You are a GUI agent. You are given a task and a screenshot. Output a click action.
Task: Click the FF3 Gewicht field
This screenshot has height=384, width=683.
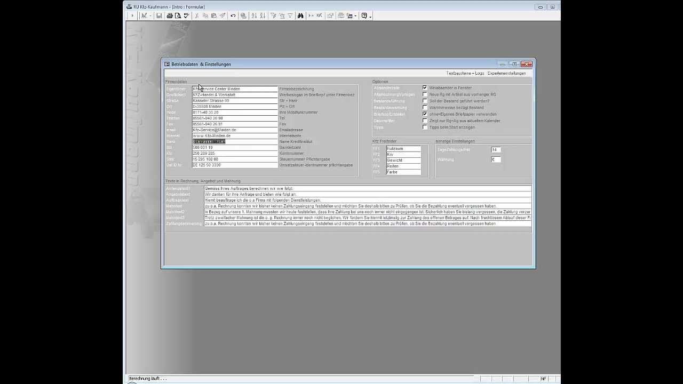[403, 161]
